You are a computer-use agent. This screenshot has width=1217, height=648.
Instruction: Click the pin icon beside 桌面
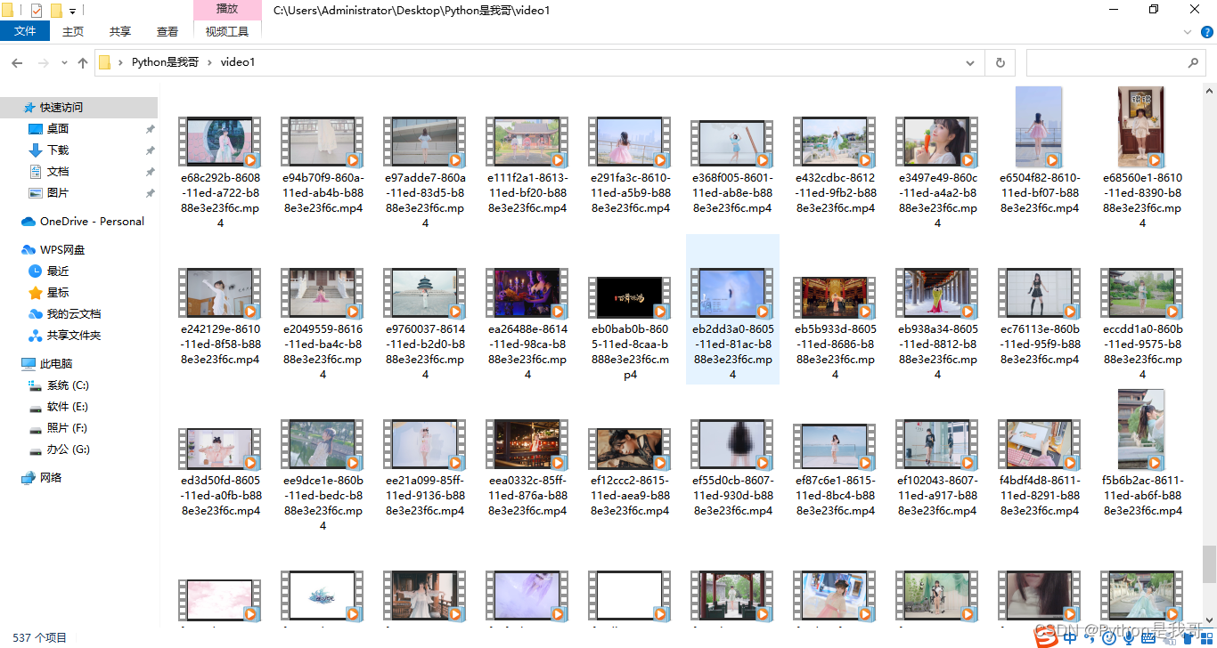pos(150,129)
